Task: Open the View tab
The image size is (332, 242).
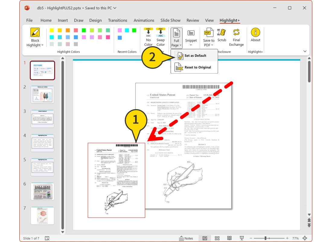Action: [209, 20]
